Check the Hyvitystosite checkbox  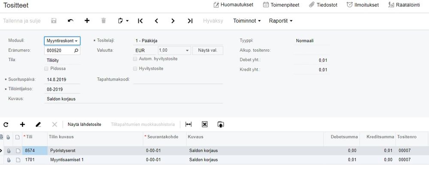[135, 69]
